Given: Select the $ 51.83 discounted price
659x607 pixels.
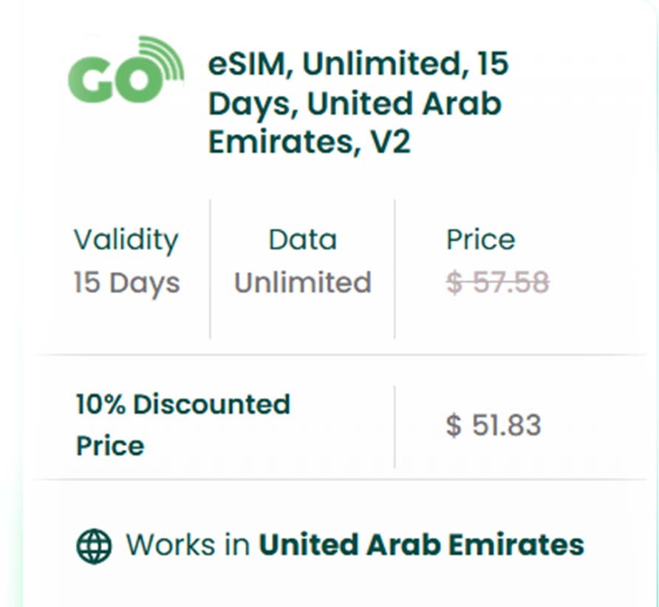Looking at the screenshot, I should [494, 425].
